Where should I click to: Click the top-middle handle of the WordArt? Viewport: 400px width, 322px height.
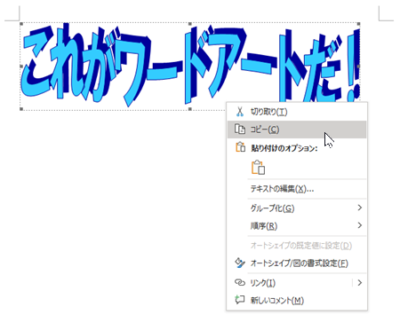pyautogui.click(x=190, y=24)
